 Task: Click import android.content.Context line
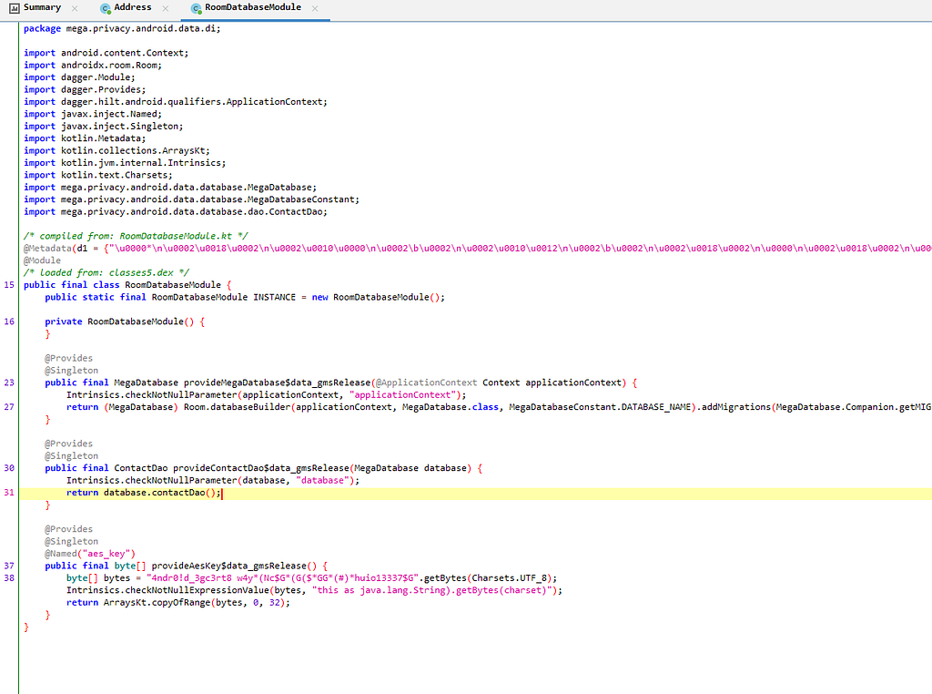click(106, 53)
